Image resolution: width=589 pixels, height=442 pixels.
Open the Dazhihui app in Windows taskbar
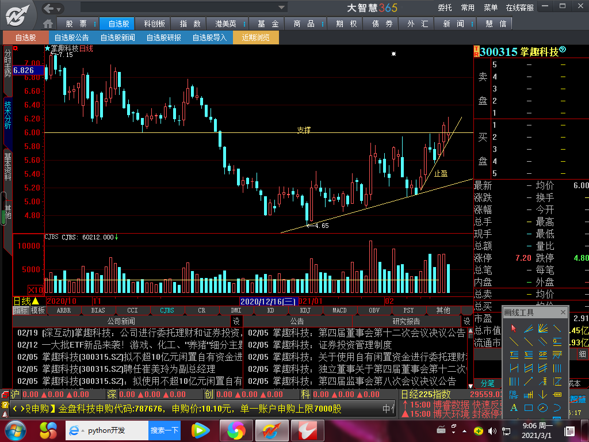coord(272,430)
